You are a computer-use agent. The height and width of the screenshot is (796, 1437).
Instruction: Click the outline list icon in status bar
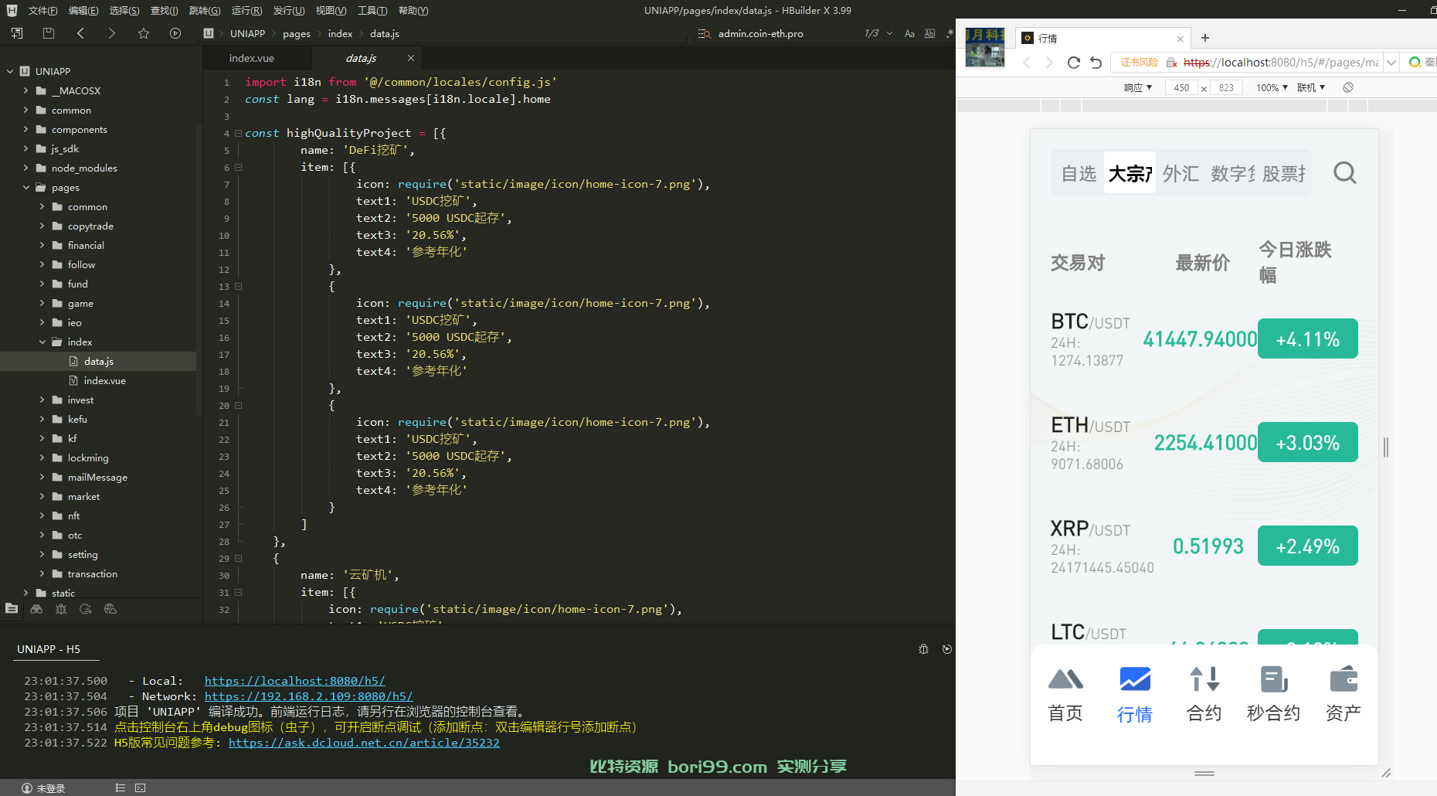click(x=121, y=788)
